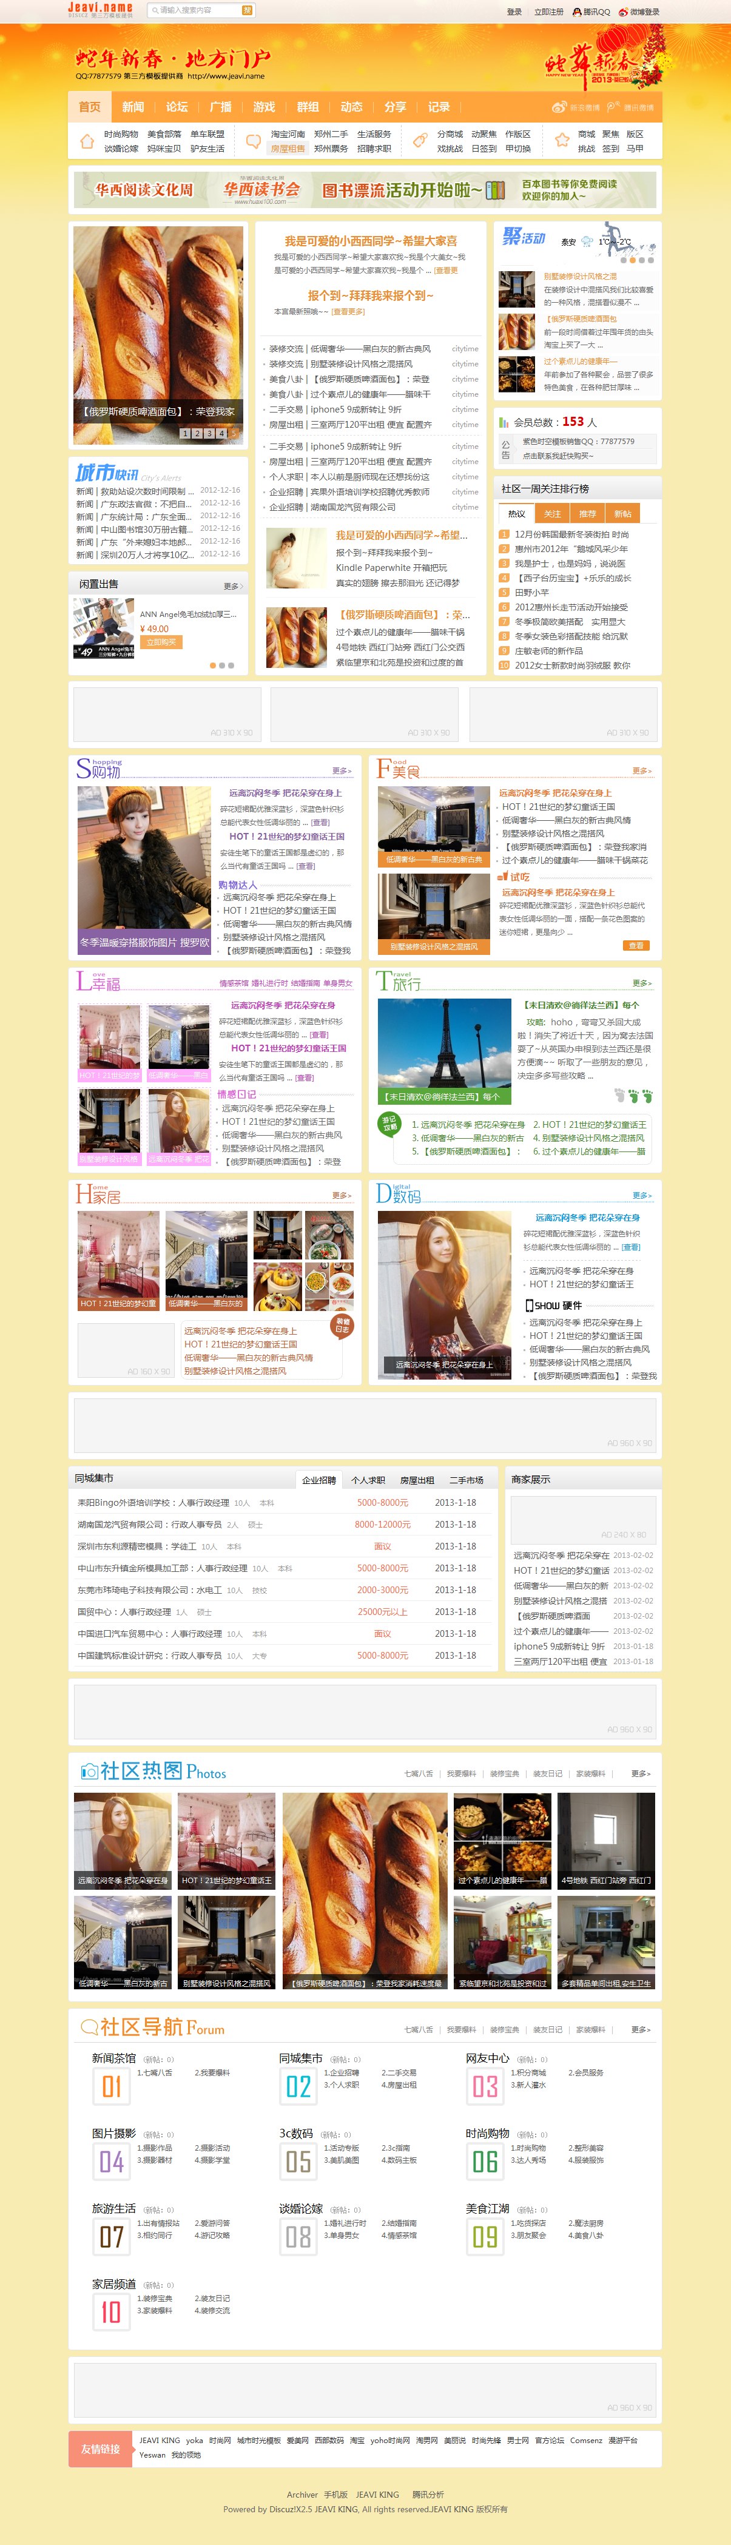The height and width of the screenshot is (2545, 731).
Task: Open the 房屋租售 highlighted link
Action: pyautogui.click(x=288, y=148)
